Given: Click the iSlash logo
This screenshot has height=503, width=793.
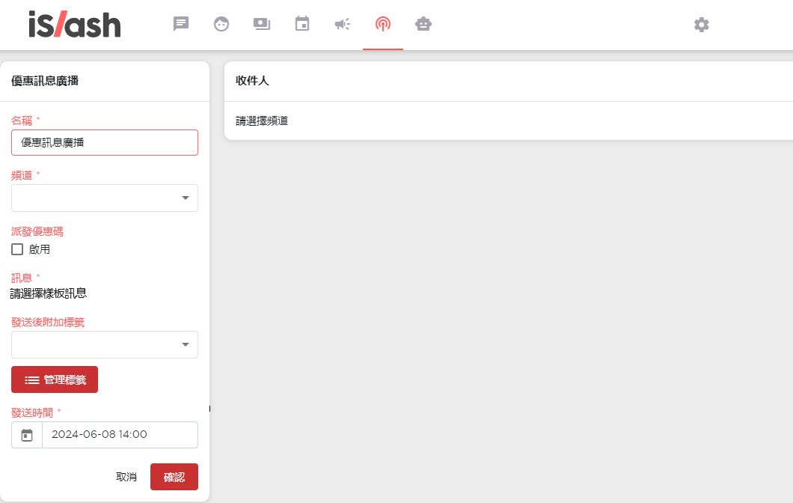Looking at the screenshot, I should tap(75, 25).
